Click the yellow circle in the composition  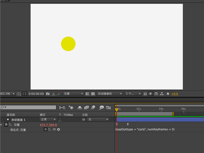coord(68,44)
